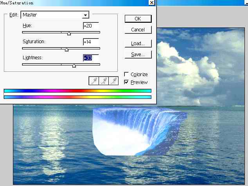Open the Load... settings button
Image resolution: width=248 pixels, height=186 pixels.
pyautogui.click(x=138, y=44)
